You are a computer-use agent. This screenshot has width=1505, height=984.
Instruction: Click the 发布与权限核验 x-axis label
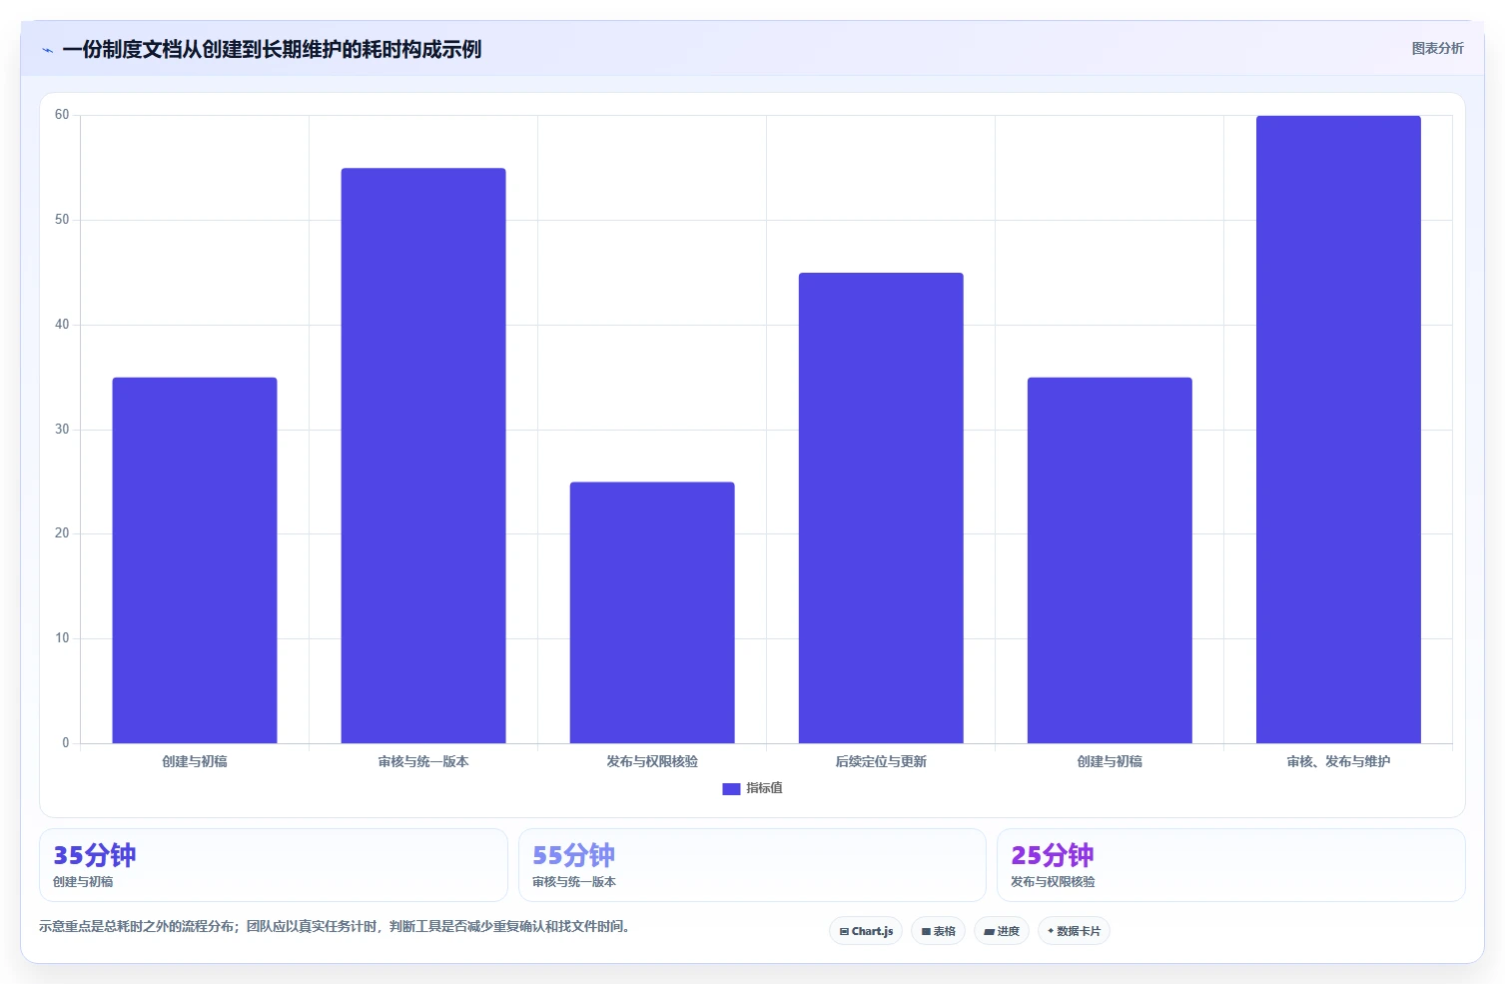pyautogui.click(x=652, y=761)
